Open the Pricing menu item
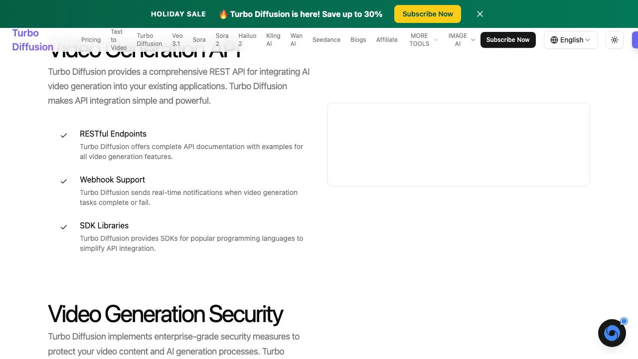Viewport: 638px width, 359px height. pyautogui.click(x=91, y=40)
